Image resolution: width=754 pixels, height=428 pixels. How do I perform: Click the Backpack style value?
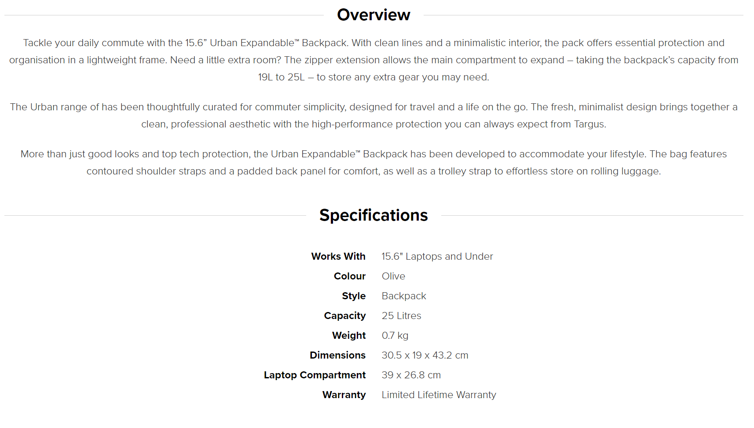[404, 296]
